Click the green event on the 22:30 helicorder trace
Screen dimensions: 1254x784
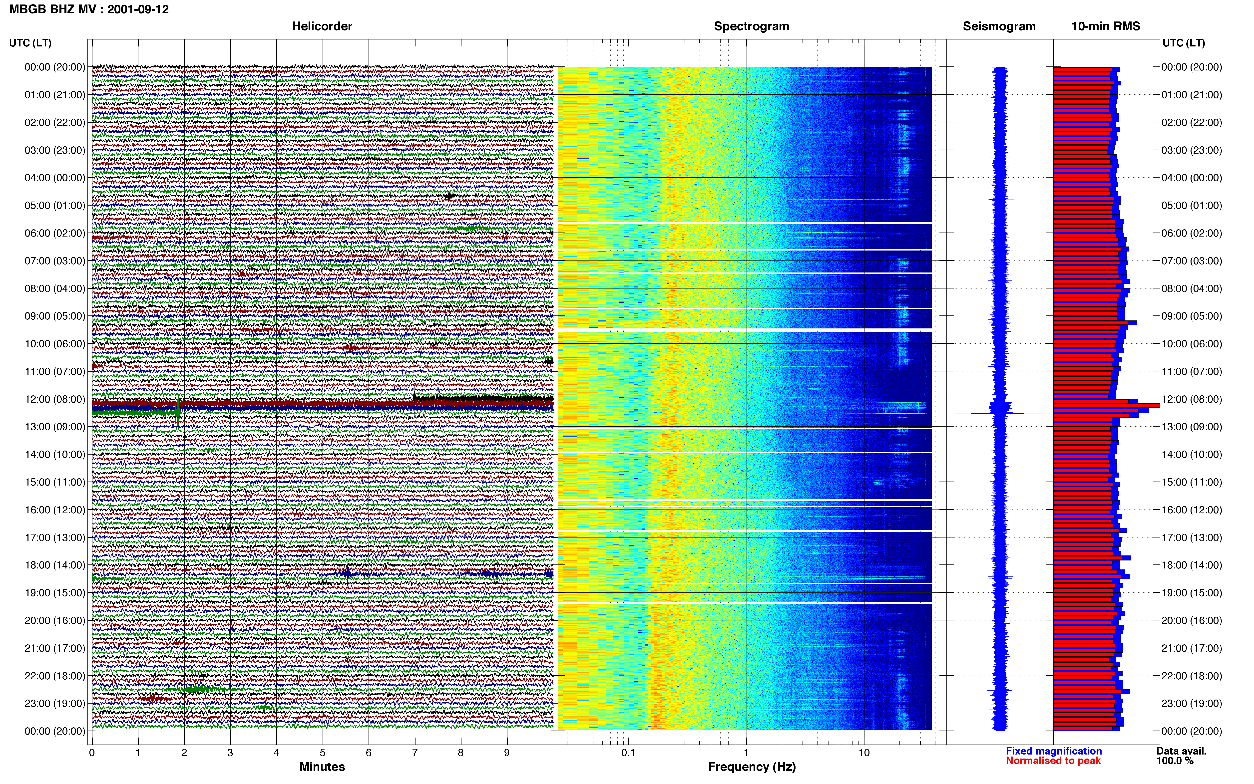coord(199,690)
